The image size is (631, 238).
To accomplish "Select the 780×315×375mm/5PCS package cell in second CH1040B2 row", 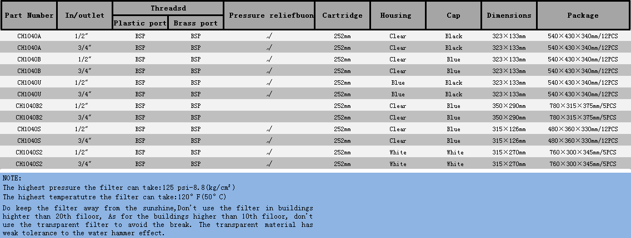I will [583, 117].
